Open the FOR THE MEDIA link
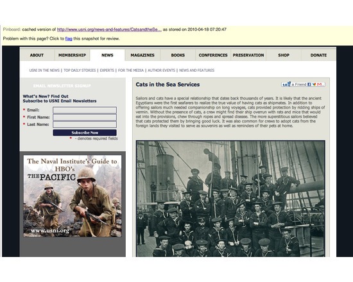This screenshot has width=353, height=282. [x=131, y=70]
